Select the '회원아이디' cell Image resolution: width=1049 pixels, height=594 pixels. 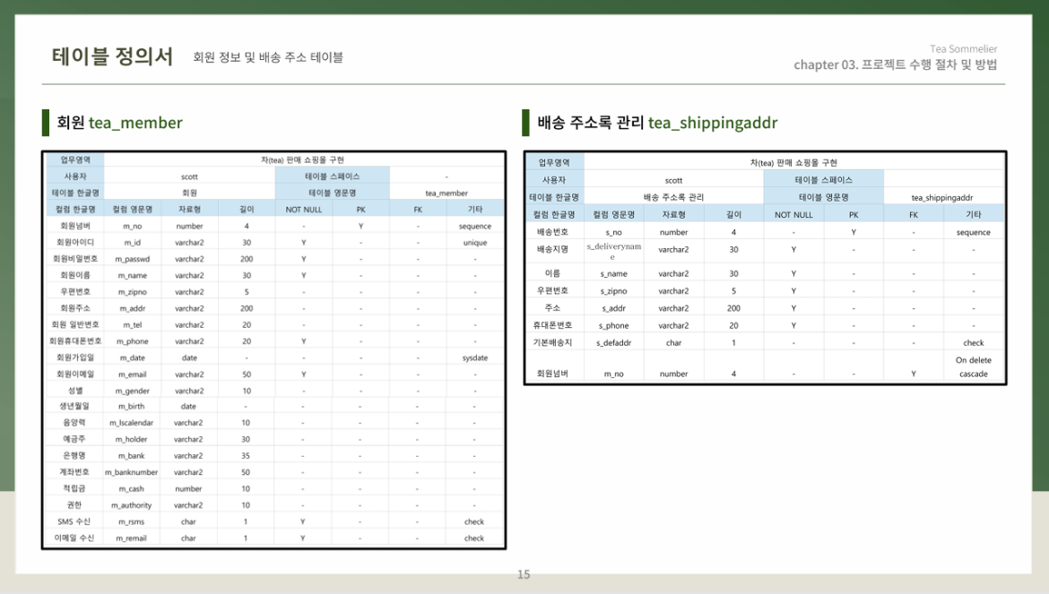[75, 242]
